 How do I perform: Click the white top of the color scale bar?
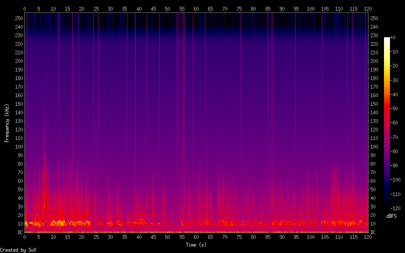click(387, 39)
